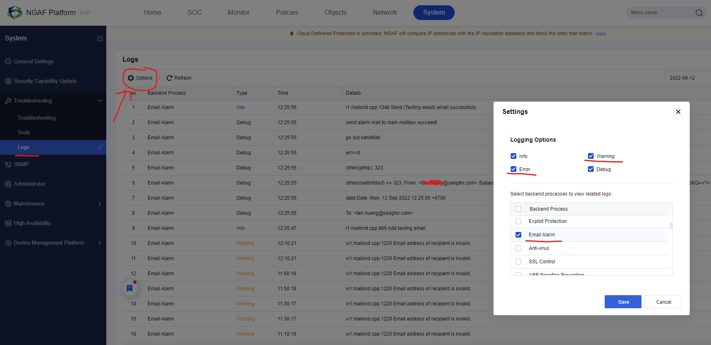Click the 'err==0' log detail
This screenshot has width=711, height=345.
(353, 153)
